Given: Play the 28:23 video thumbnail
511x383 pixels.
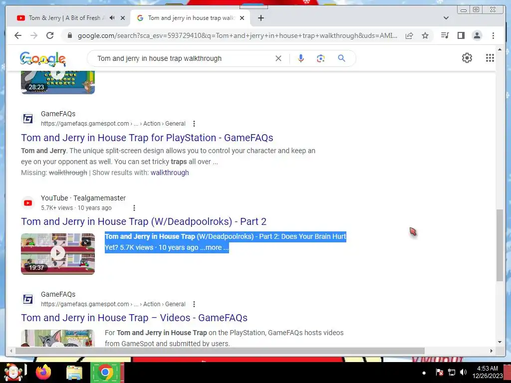Looking at the screenshot, I should [58, 83].
